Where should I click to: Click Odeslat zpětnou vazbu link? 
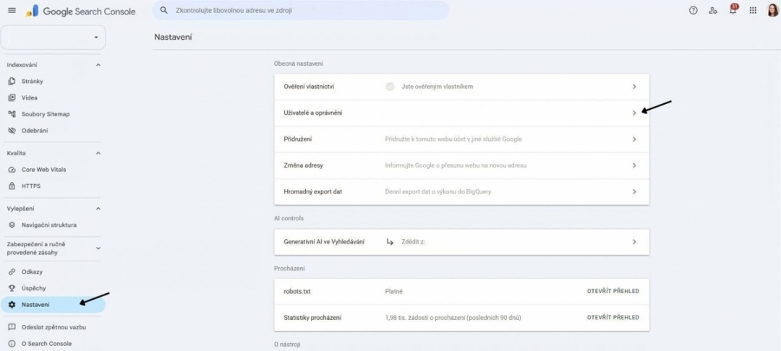click(x=53, y=327)
